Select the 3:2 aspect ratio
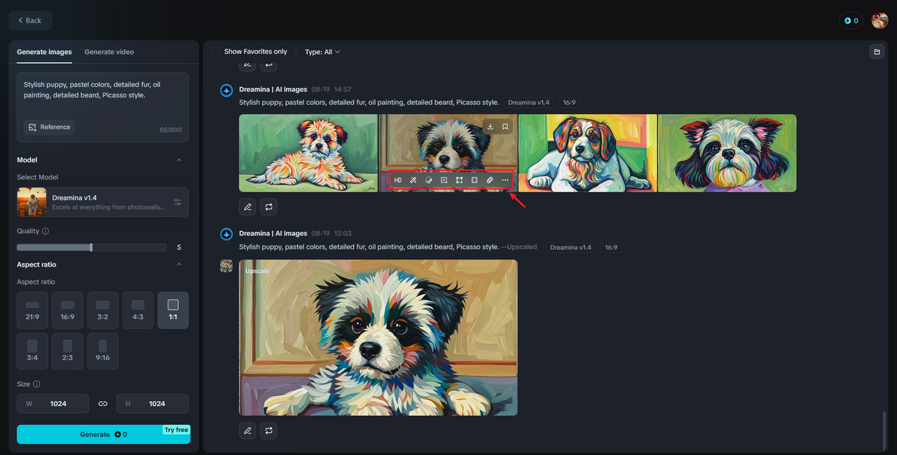 [102, 310]
